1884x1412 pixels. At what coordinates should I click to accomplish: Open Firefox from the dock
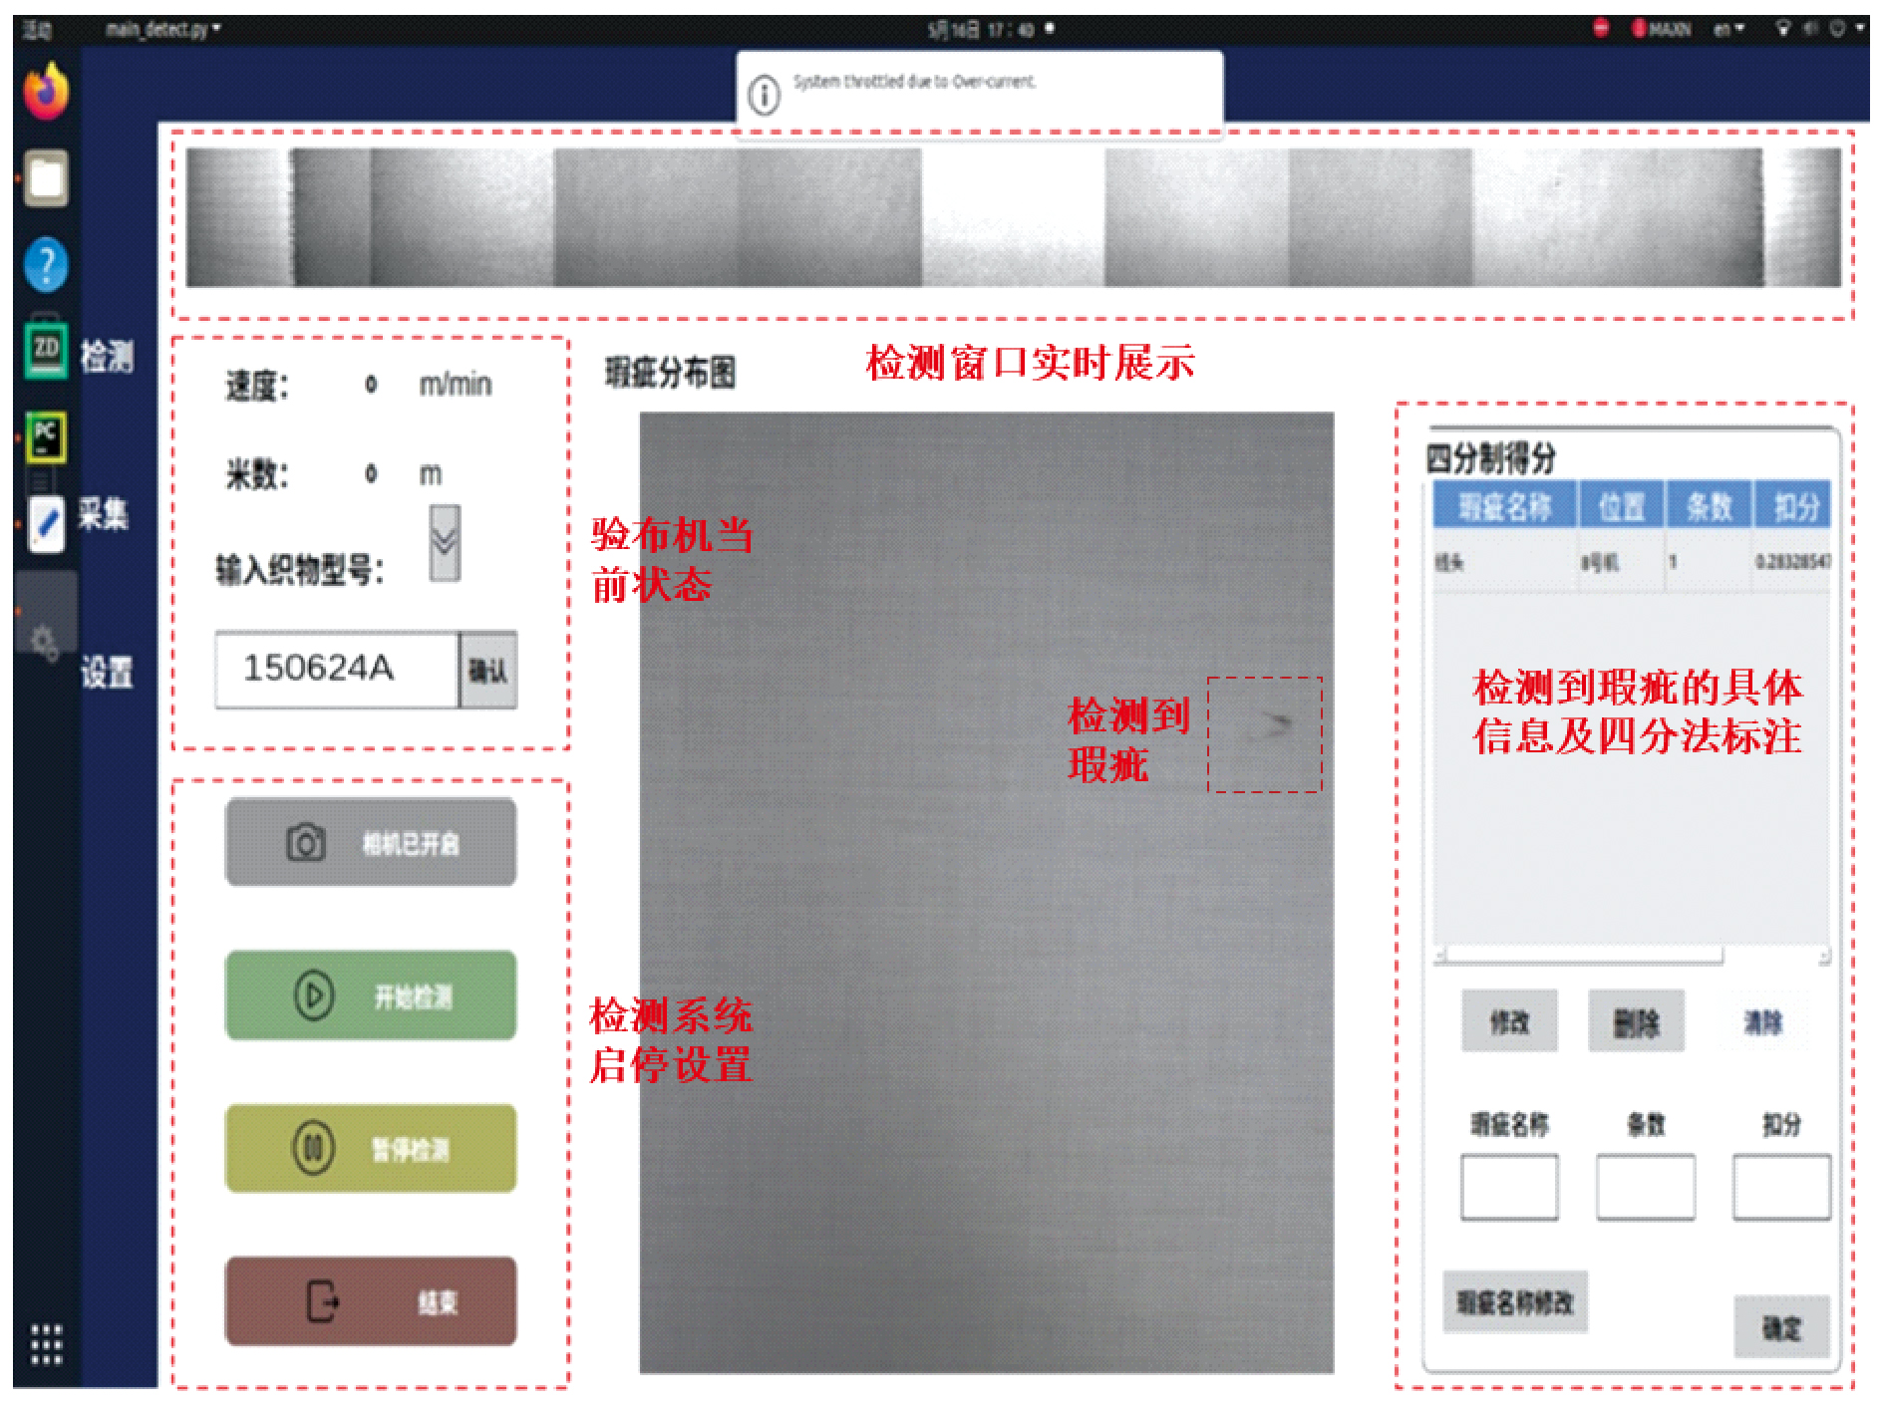tap(46, 92)
